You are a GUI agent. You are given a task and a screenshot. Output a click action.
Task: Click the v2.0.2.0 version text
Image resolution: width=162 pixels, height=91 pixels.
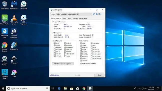click(77, 75)
